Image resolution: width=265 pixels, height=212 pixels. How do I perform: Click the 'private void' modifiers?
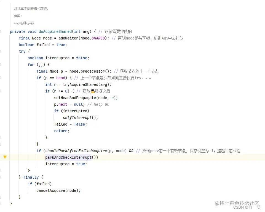tap(23, 31)
